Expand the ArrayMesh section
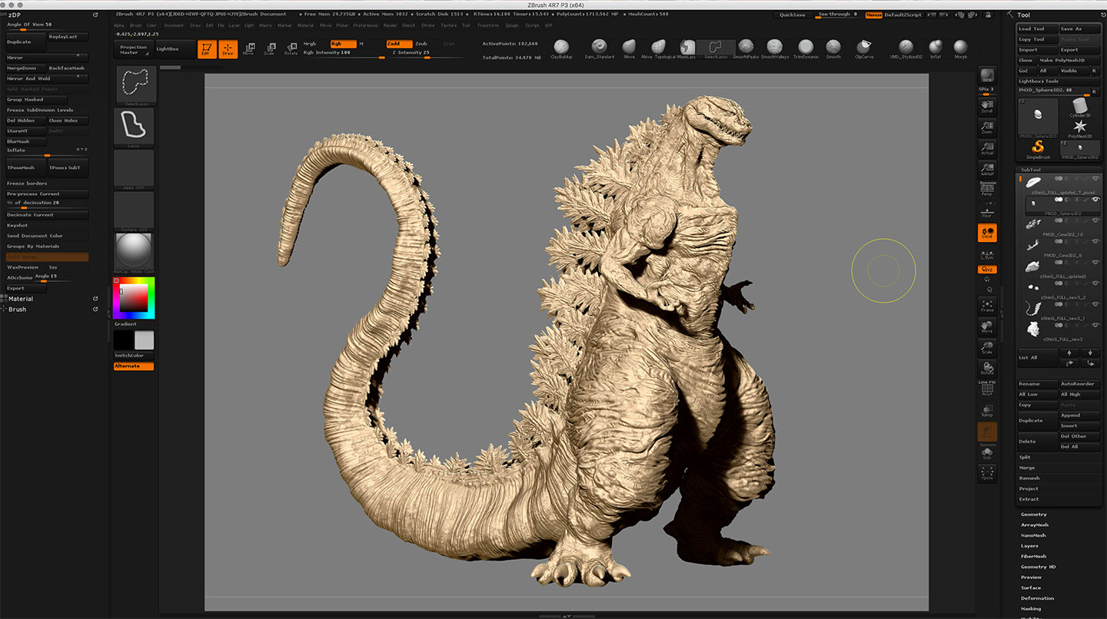The width and height of the screenshot is (1107, 619). coord(1035,525)
